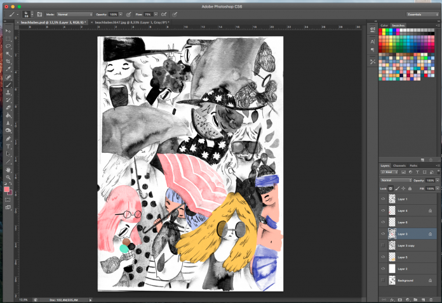Select the Line tool

8,162
